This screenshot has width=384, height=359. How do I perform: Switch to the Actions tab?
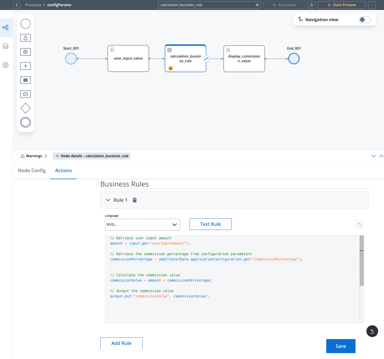(63, 170)
